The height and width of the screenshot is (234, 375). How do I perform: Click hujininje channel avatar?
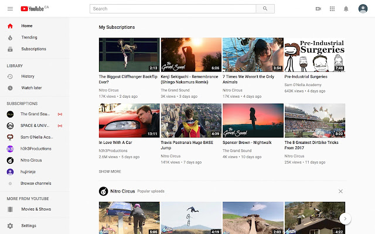[10, 172]
